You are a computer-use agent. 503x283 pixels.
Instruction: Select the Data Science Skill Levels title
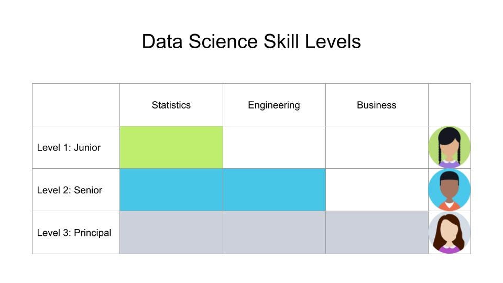coord(251,41)
